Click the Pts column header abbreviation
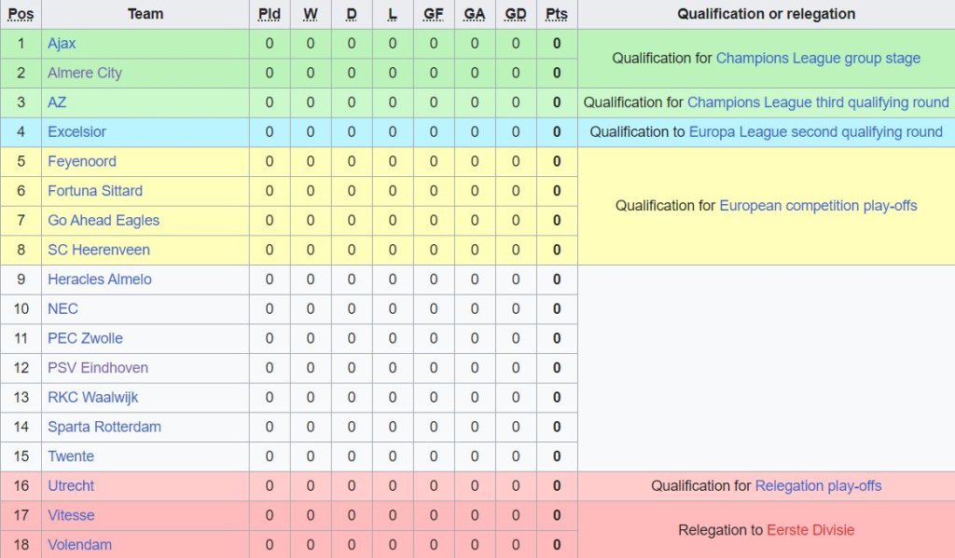 click(557, 14)
